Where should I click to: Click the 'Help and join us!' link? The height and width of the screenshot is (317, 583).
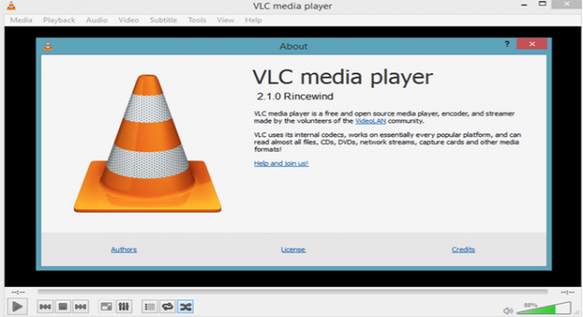[x=281, y=163]
